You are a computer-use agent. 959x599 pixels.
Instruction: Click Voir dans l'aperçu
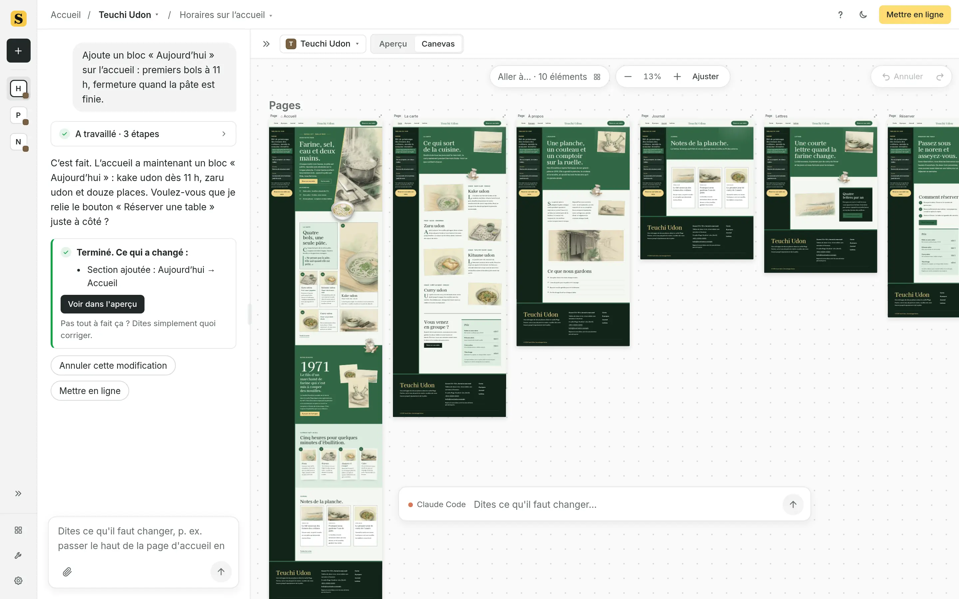click(x=102, y=304)
